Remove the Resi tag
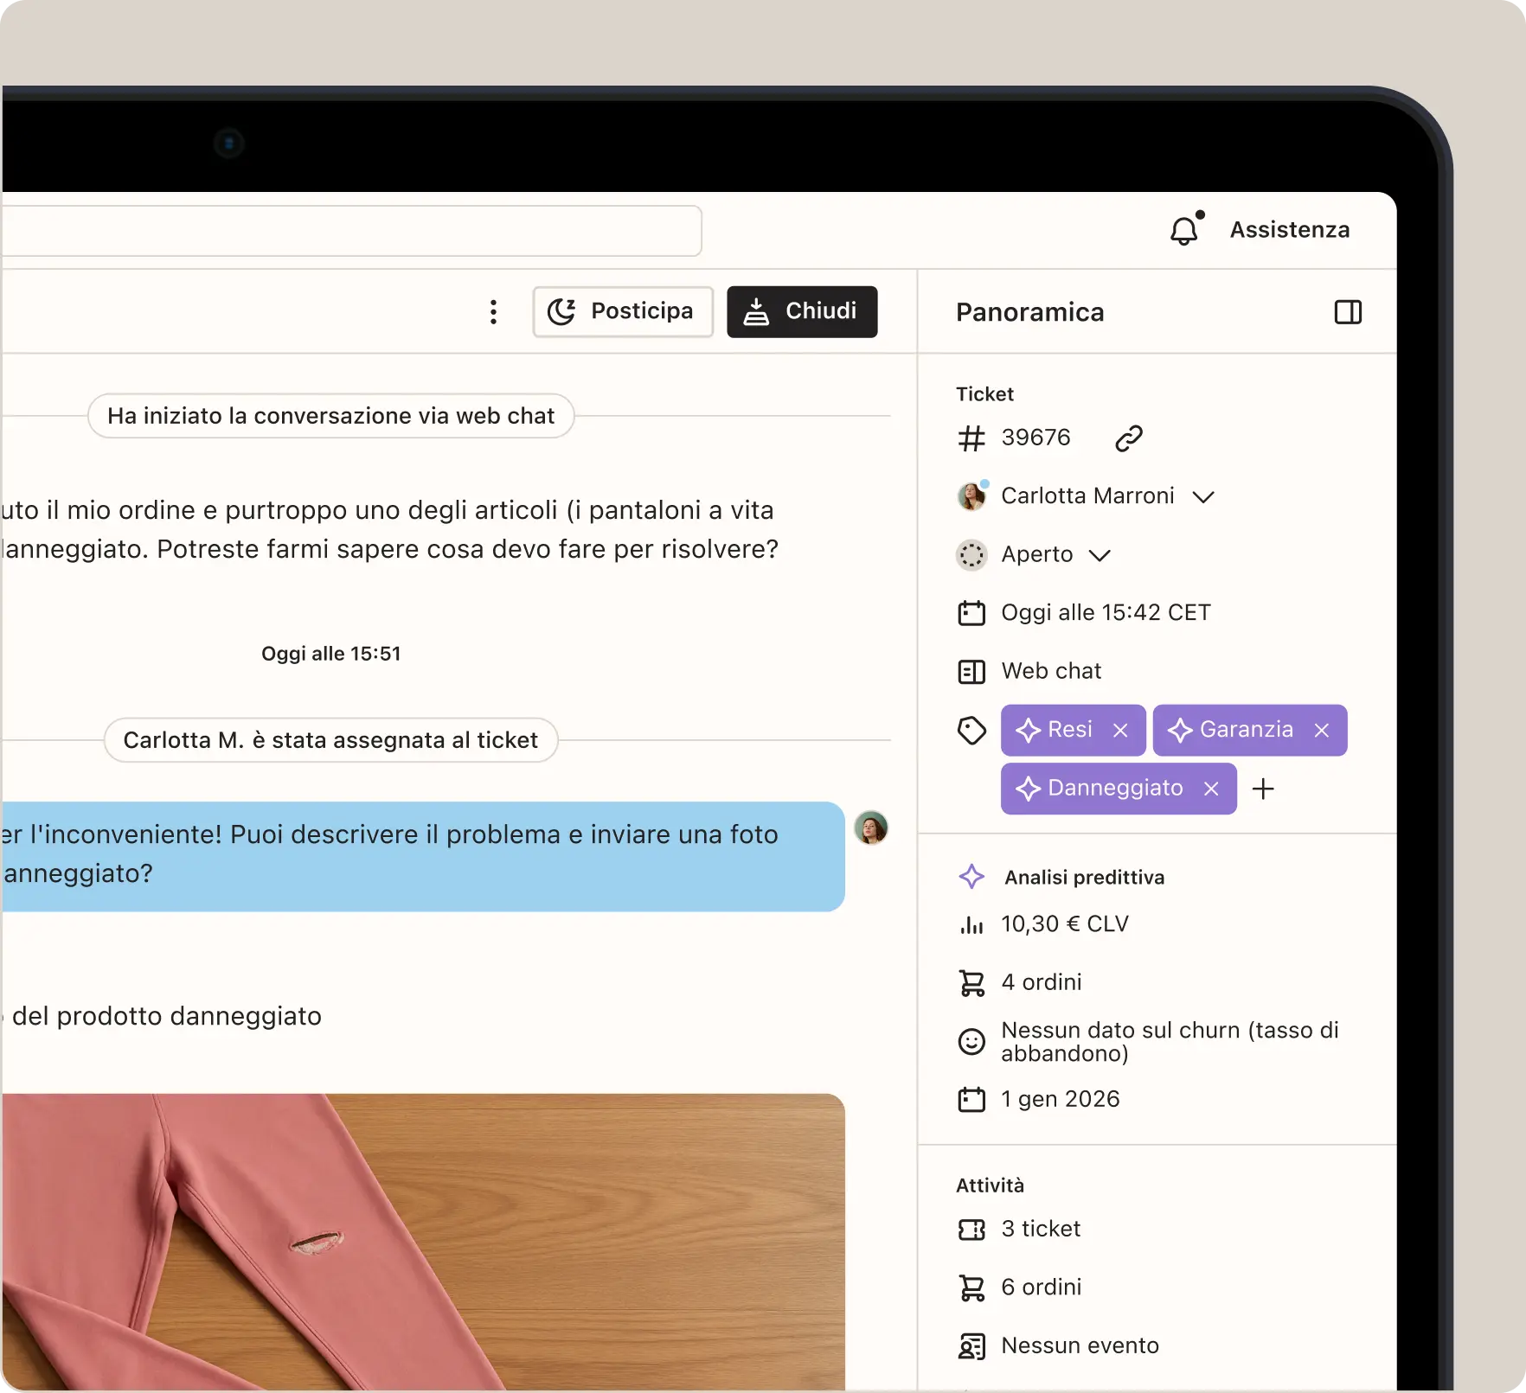This screenshot has width=1526, height=1393. point(1120,731)
